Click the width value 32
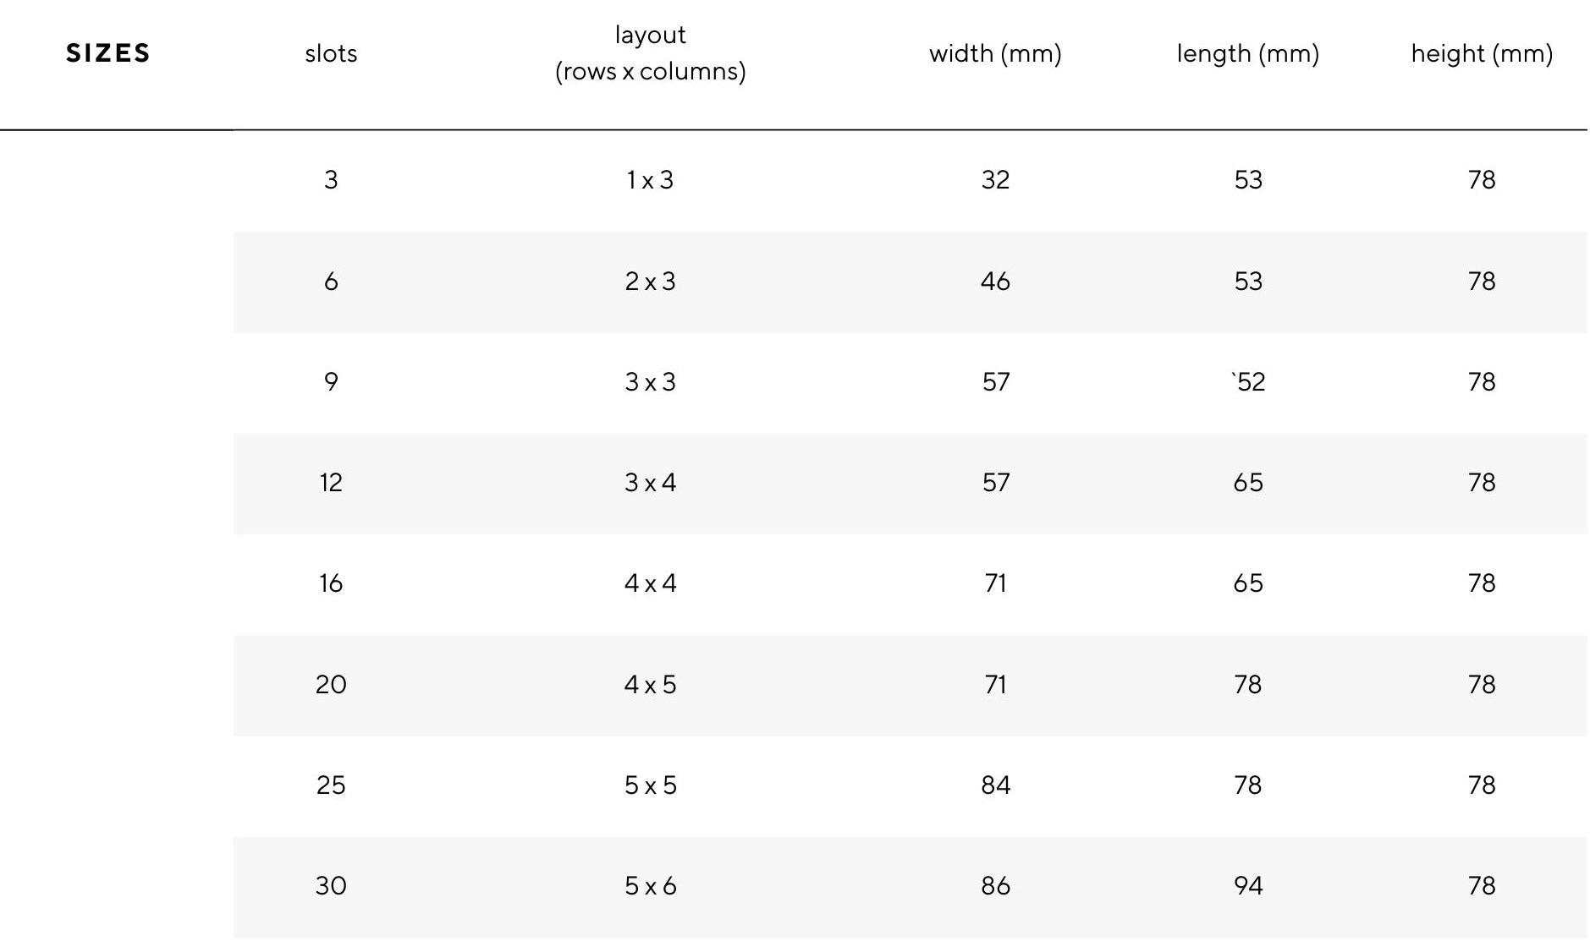This screenshot has height=941, width=1590. 995,180
